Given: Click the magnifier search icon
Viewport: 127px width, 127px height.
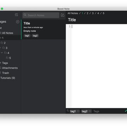Looking at the screenshot, I should pos(25,15).
